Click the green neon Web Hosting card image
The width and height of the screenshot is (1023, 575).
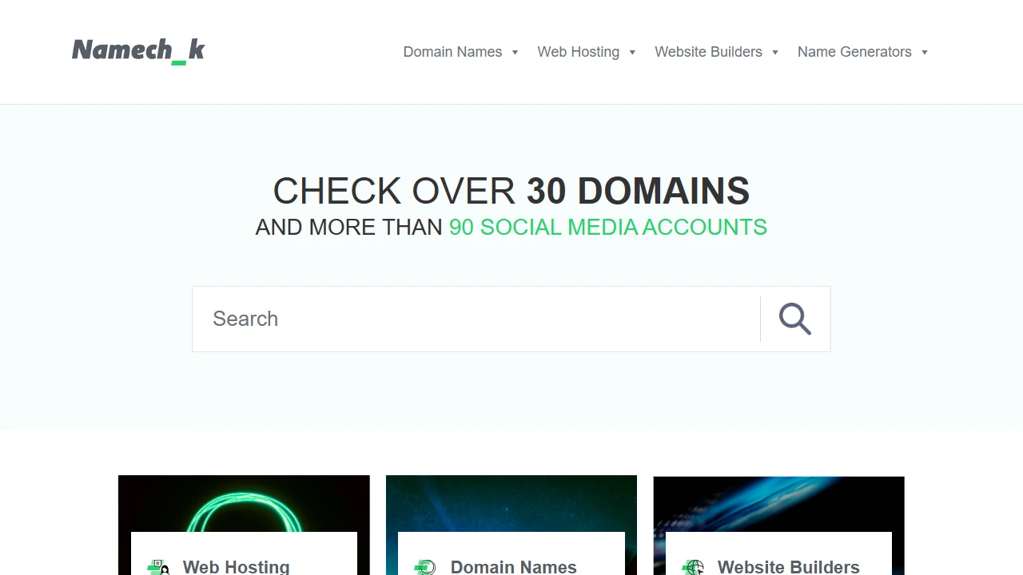point(244,503)
